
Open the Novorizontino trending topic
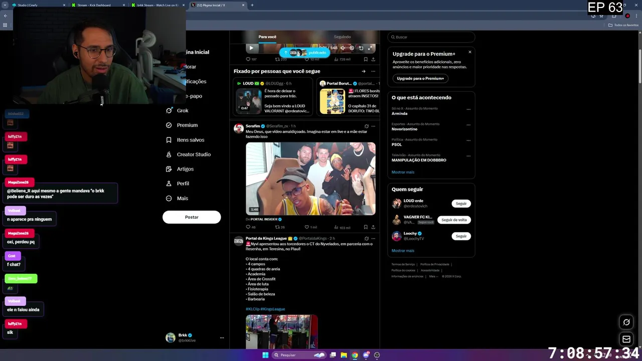tap(404, 129)
